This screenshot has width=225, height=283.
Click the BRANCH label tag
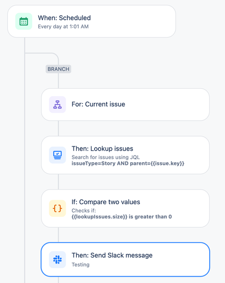[58, 69]
